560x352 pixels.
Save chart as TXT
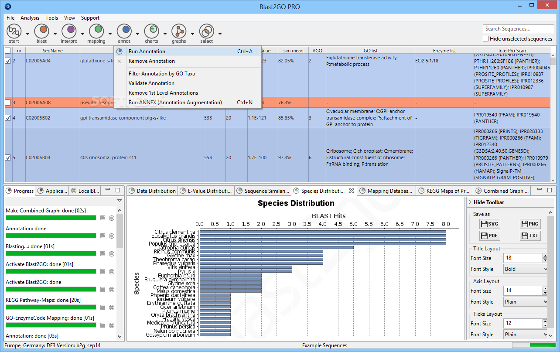[530, 236]
